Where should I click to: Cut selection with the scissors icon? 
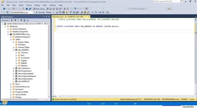[x=64, y=9]
